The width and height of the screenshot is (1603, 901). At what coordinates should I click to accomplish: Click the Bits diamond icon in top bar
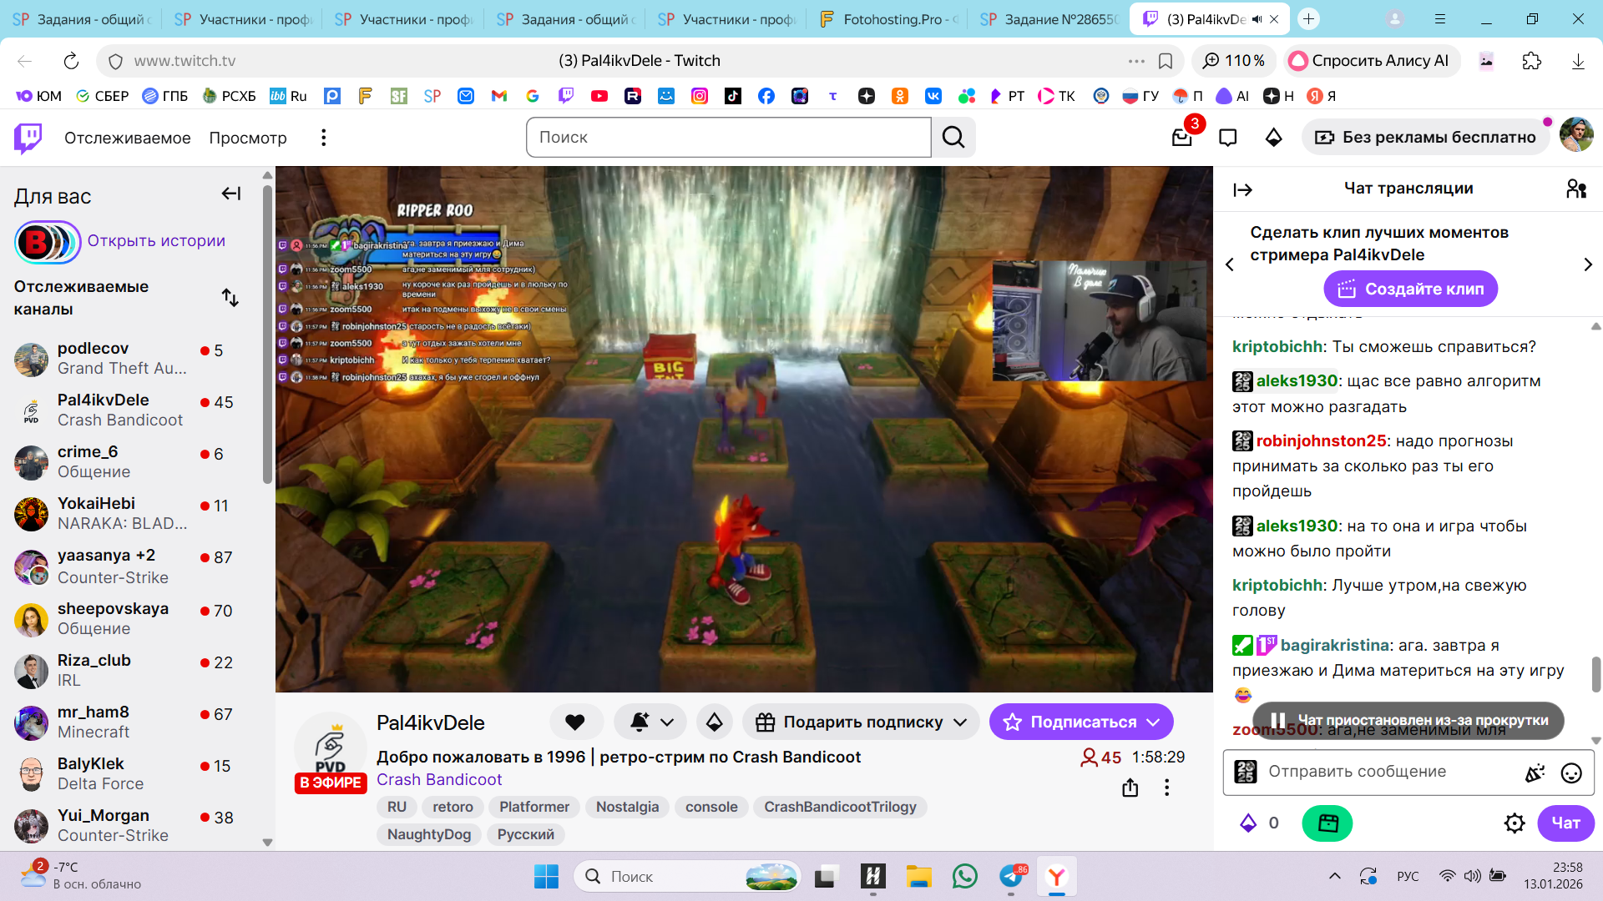tap(1273, 138)
